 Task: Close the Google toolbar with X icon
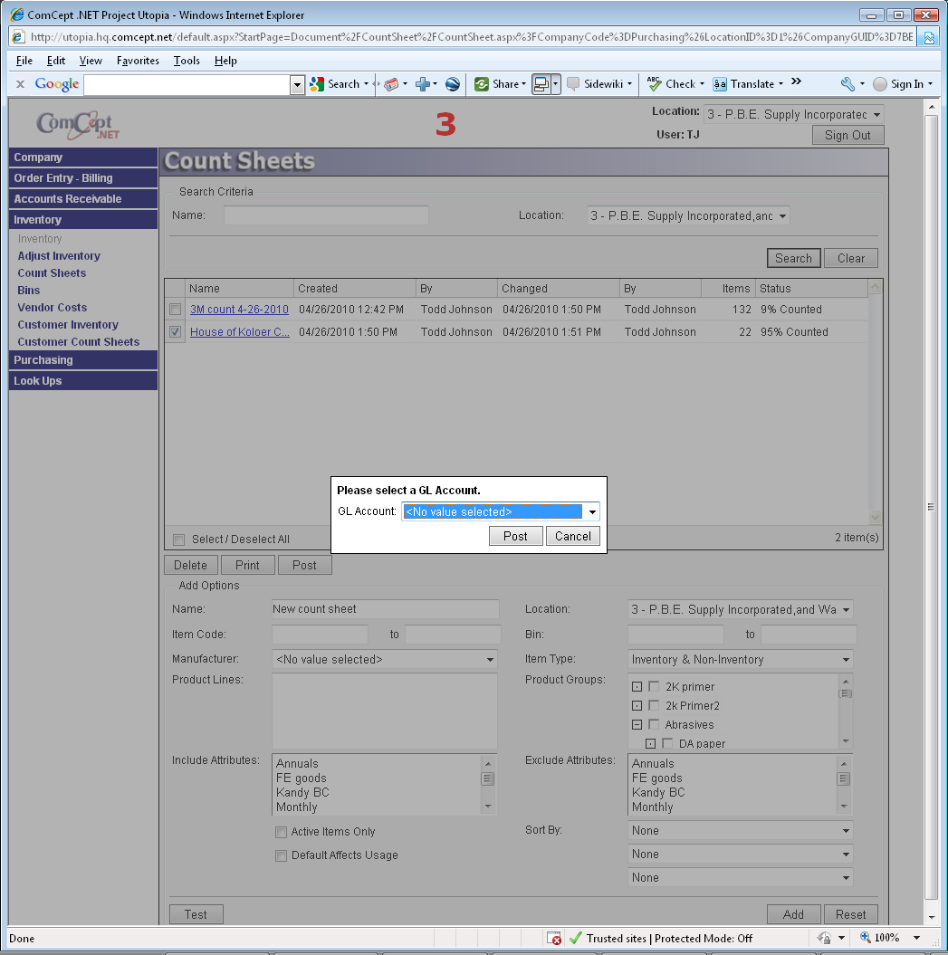point(20,84)
